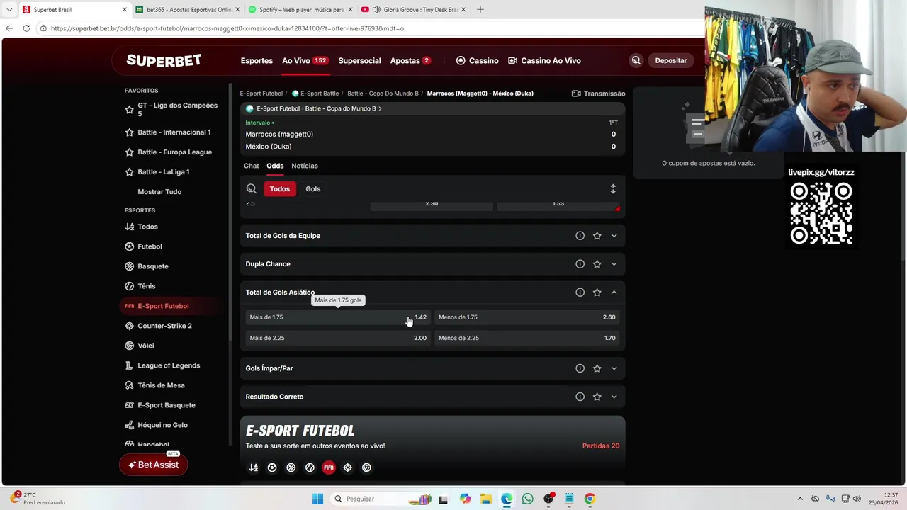Unfavorite Battle - Europa League
Viewport: 907px width, 510px height.
pyautogui.click(x=129, y=152)
